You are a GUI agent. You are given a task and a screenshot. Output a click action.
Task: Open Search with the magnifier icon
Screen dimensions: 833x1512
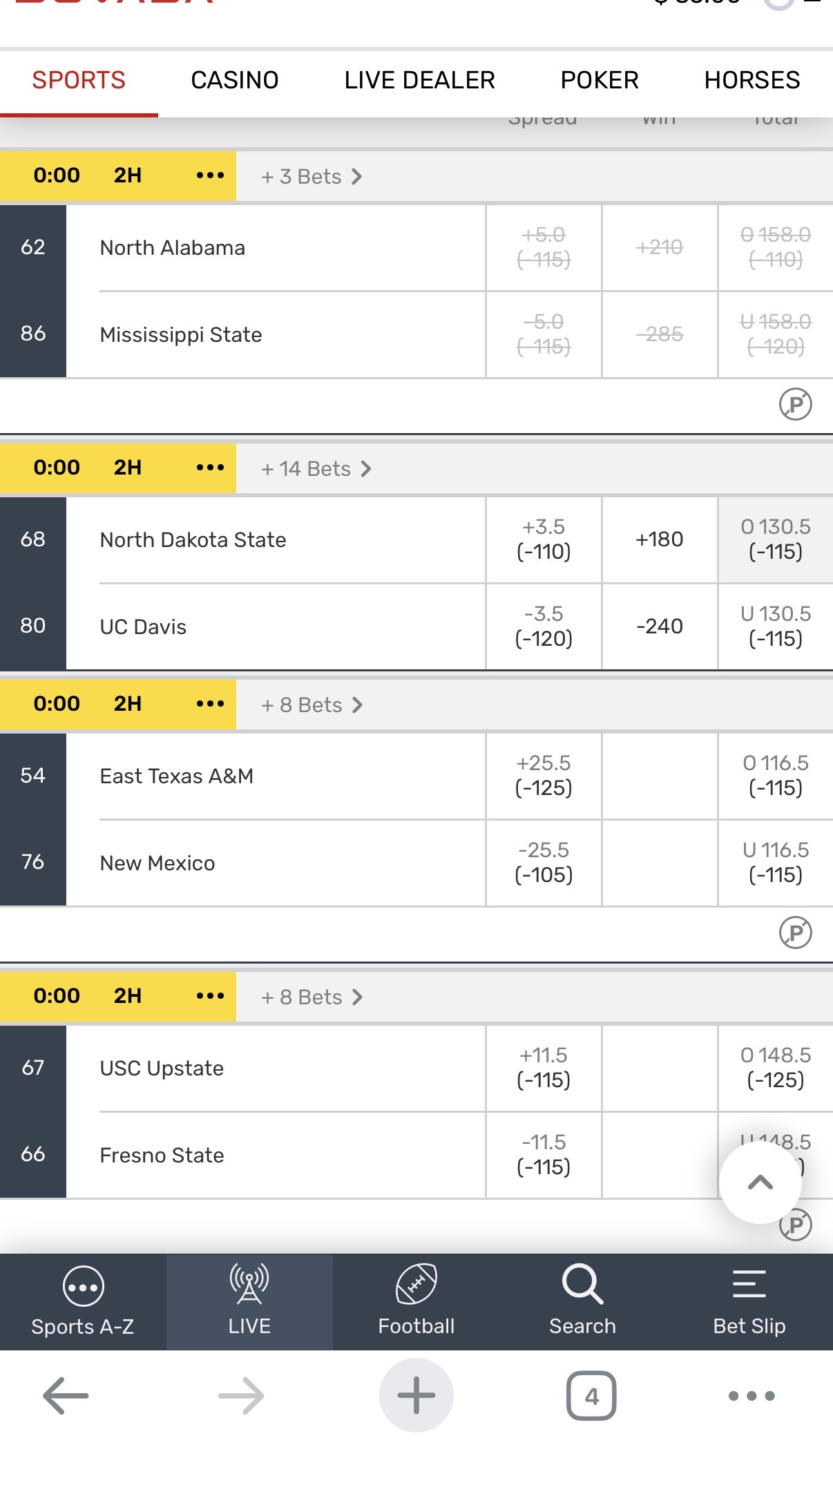(583, 1284)
